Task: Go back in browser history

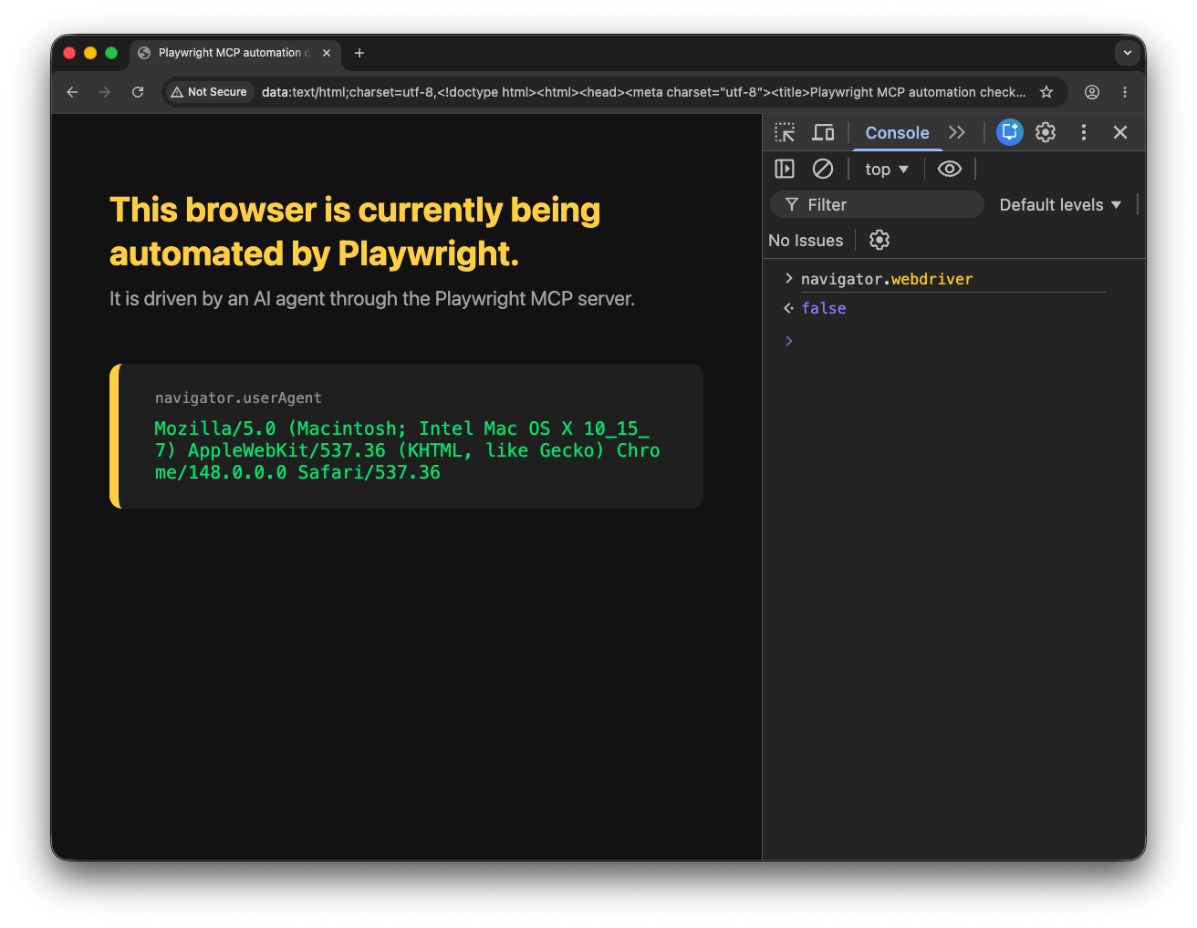Action: (72, 92)
